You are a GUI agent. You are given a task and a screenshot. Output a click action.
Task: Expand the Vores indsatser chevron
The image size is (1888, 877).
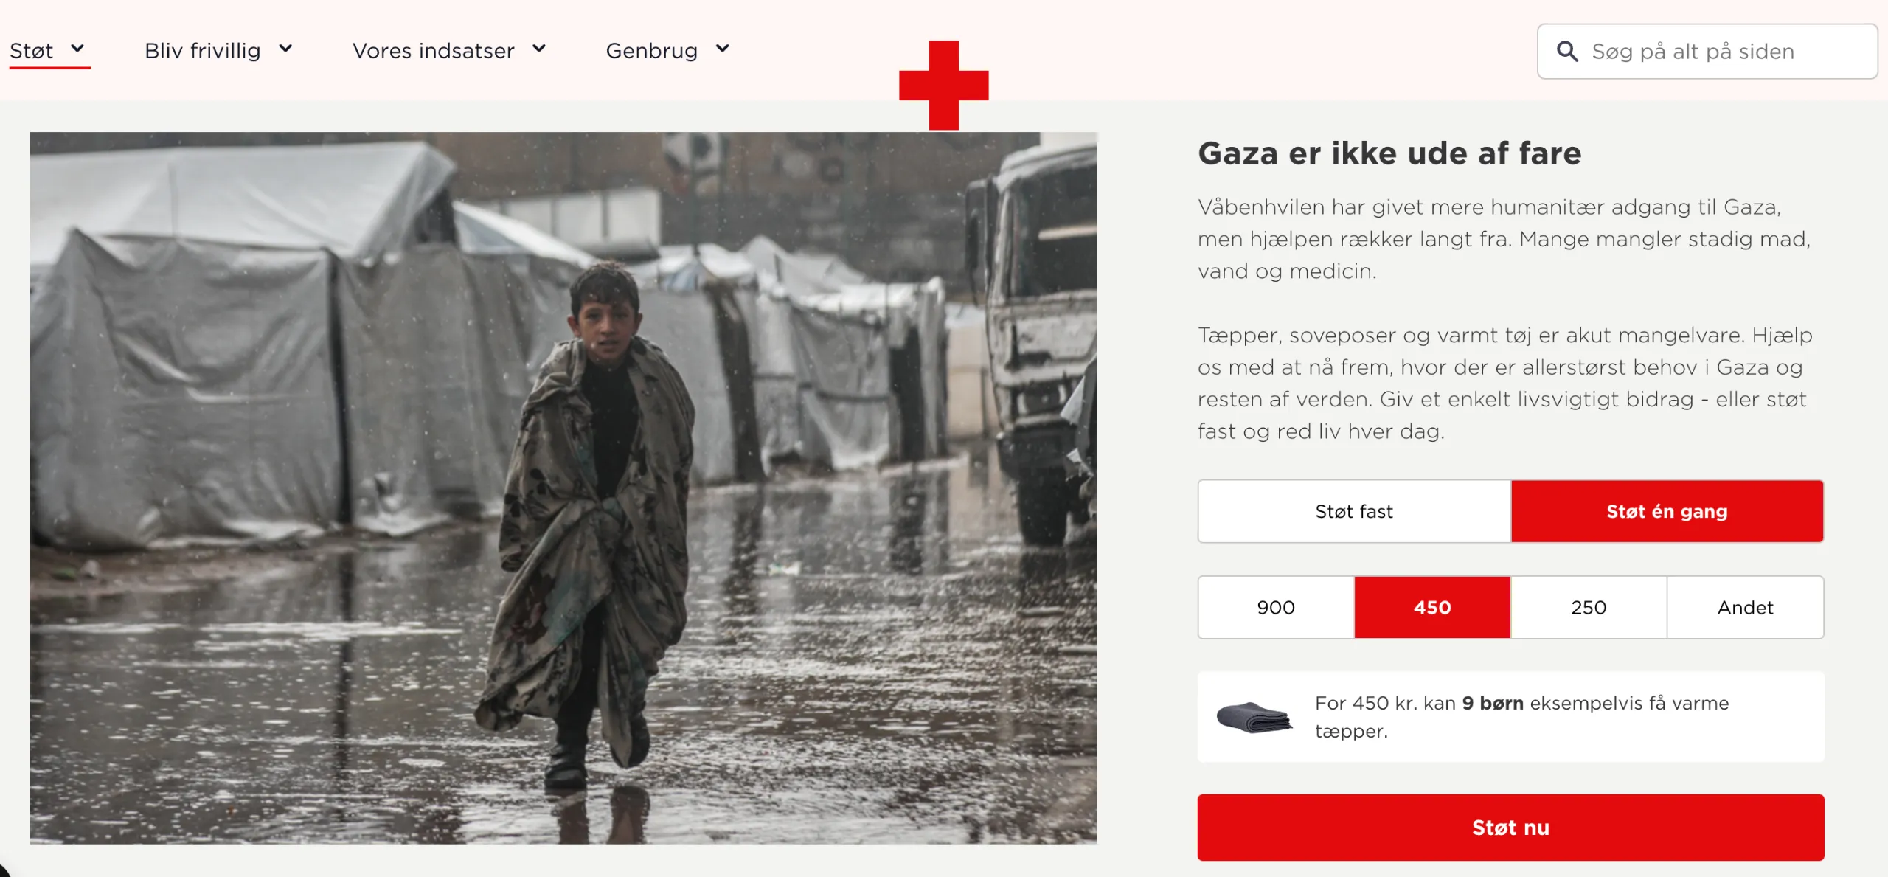(539, 49)
